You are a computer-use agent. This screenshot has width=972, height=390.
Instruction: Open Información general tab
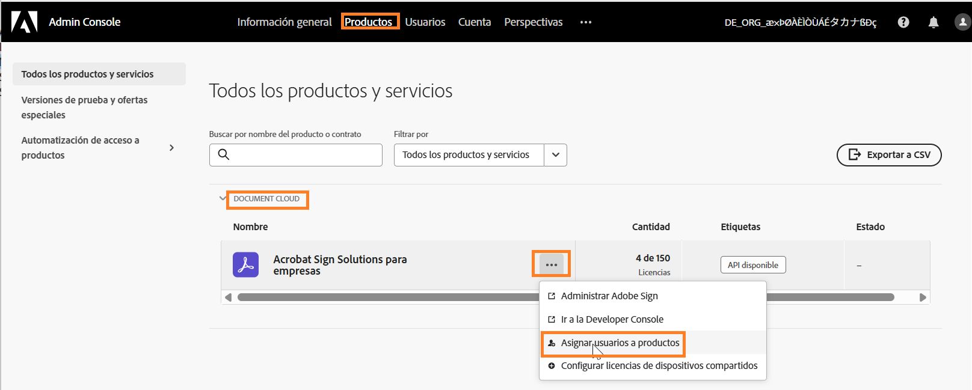[x=285, y=22]
